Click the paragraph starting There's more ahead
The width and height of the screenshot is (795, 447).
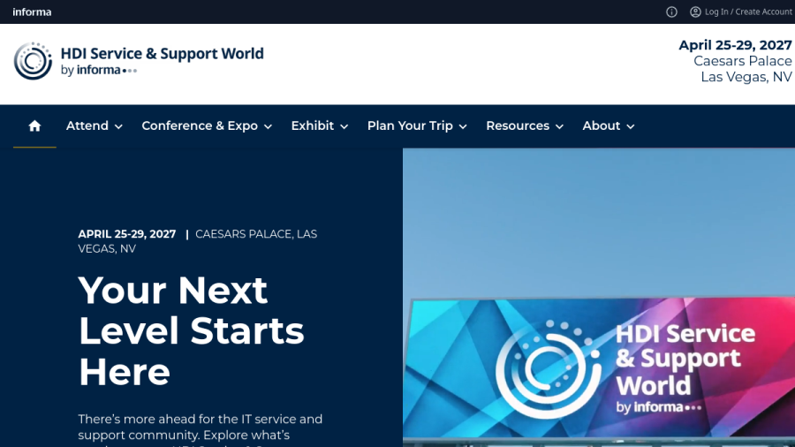pos(201,429)
